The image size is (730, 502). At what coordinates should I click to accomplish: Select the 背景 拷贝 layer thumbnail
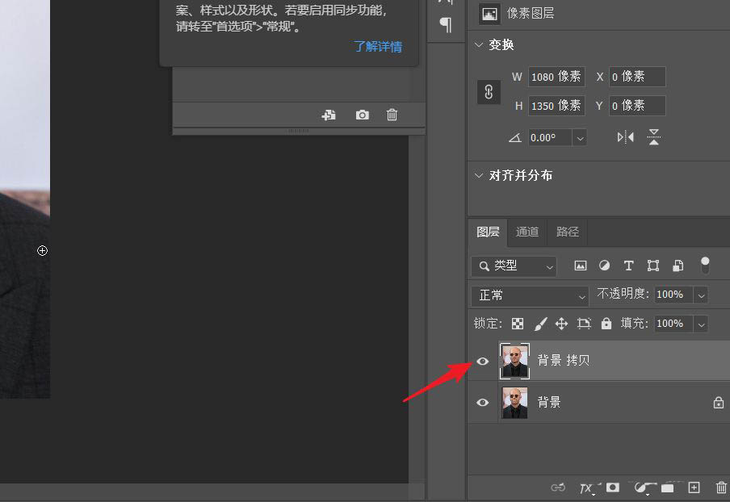(514, 361)
